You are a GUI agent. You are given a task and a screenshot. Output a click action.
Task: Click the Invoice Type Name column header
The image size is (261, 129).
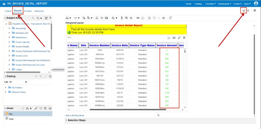142,45
